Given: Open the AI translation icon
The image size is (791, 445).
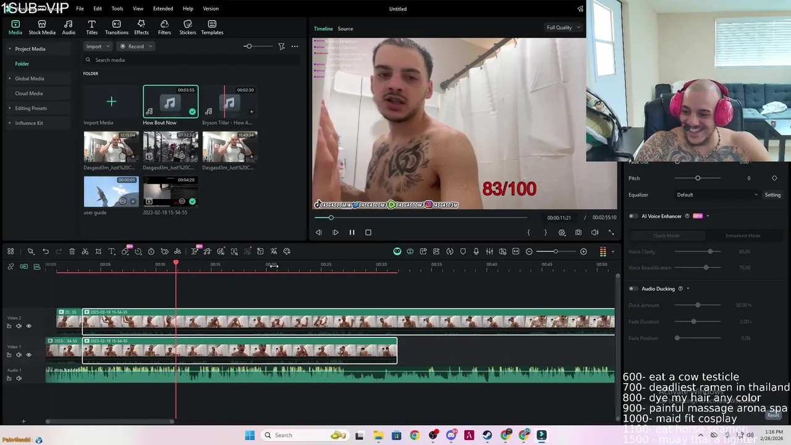Looking at the screenshot, I should pyautogui.click(x=274, y=252).
